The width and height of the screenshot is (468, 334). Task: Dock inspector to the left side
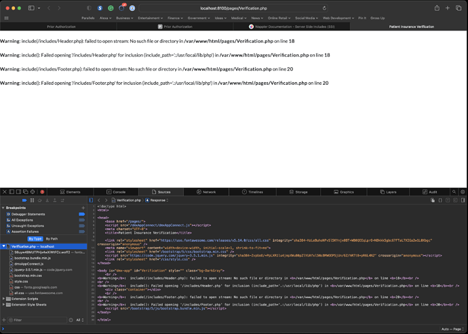point(12,192)
